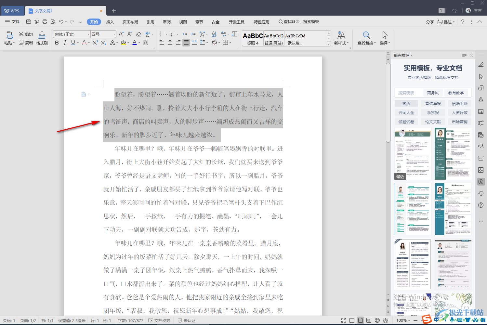
Task: Expand the Paste (粘贴) dropdown arrow
Action: click(14, 43)
